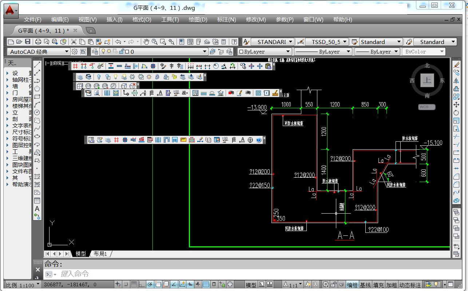Toggle Ortho mode in status bar
Viewport: 468px width, 291px height.
pos(142,284)
